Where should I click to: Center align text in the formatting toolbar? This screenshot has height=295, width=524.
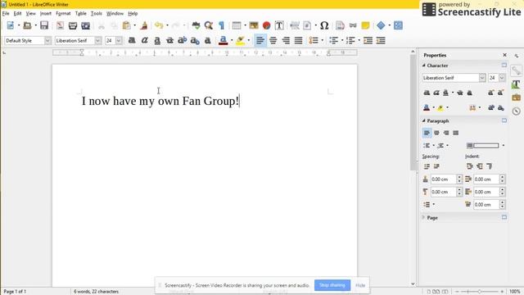[273, 40]
